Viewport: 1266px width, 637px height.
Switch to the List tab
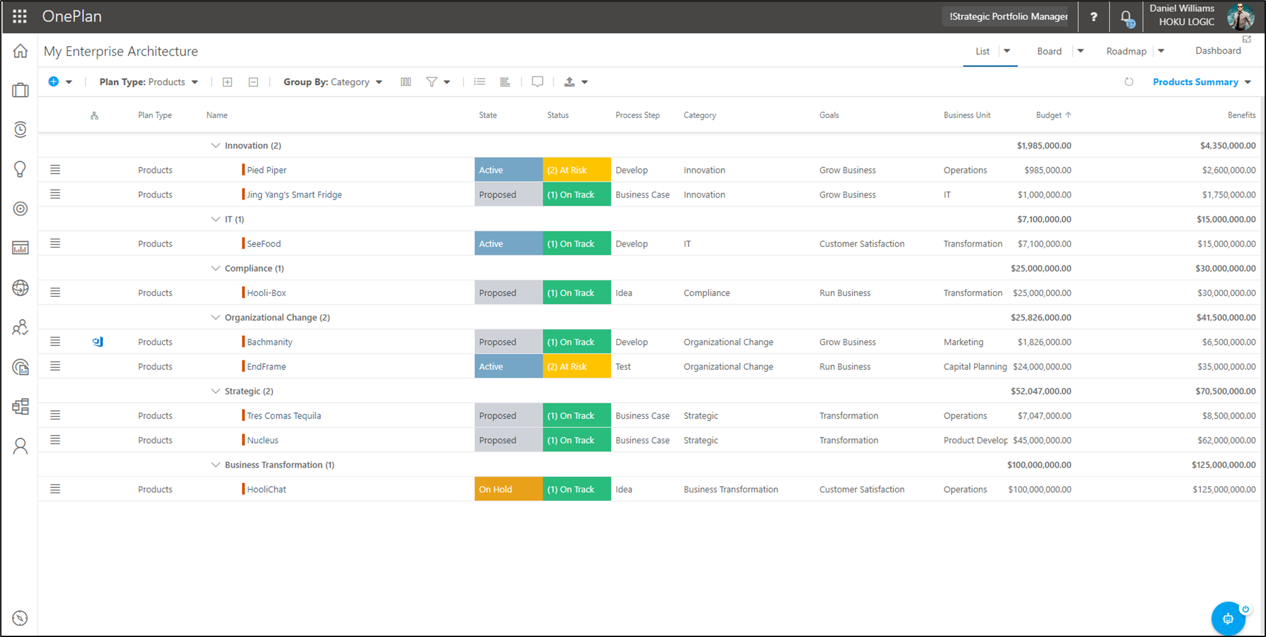[x=982, y=51]
